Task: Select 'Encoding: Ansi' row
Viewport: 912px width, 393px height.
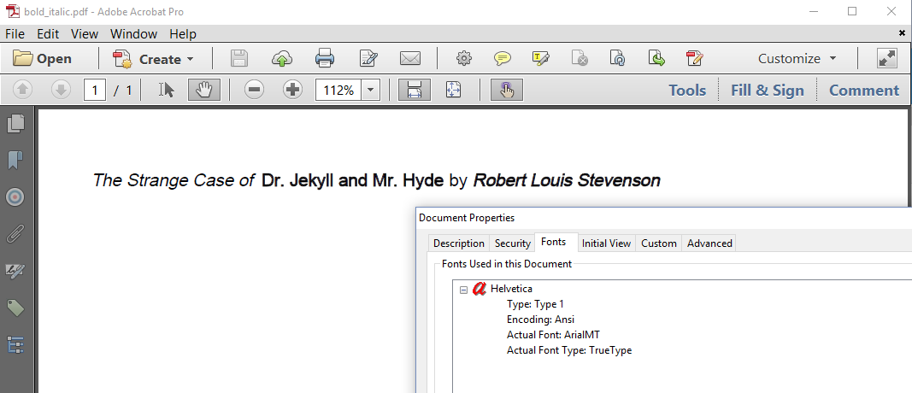Action: coord(540,320)
